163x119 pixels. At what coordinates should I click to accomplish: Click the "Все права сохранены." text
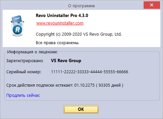tap(58, 43)
